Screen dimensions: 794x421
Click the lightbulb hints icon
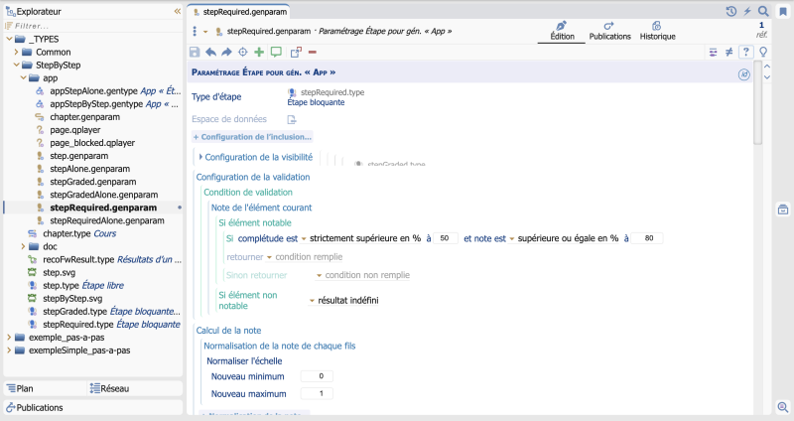[763, 52]
